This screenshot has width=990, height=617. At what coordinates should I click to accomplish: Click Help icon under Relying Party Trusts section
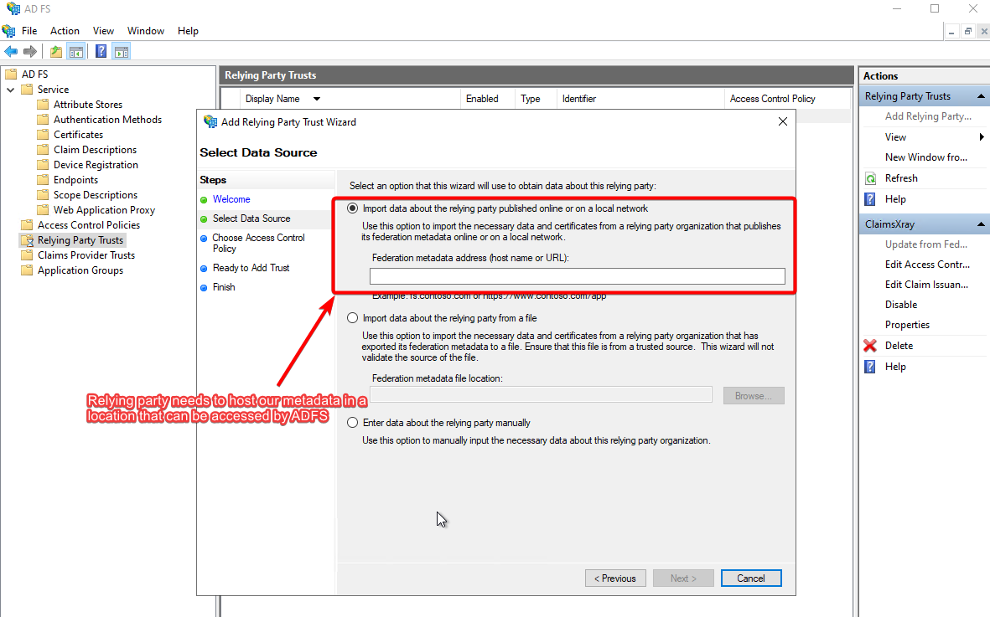(870, 199)
